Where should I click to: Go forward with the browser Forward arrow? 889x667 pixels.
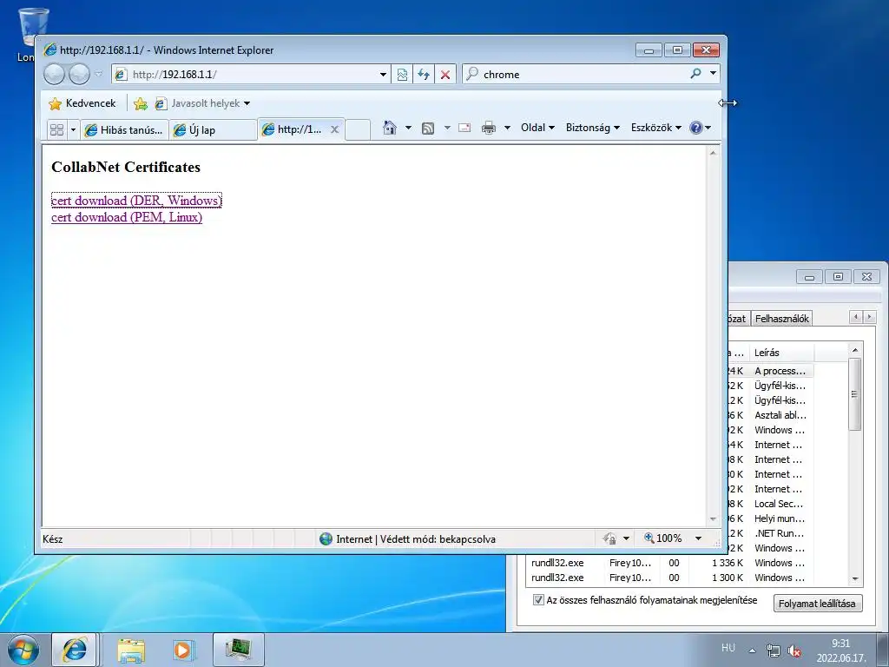(79, 74)
